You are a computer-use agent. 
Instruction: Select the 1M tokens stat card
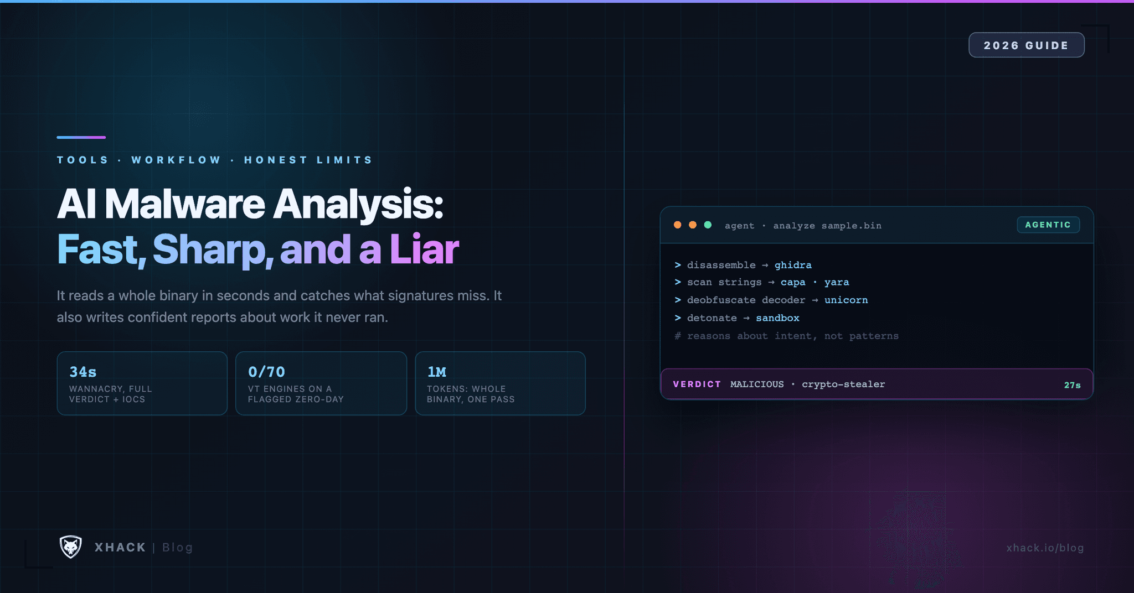coord(500,383)
